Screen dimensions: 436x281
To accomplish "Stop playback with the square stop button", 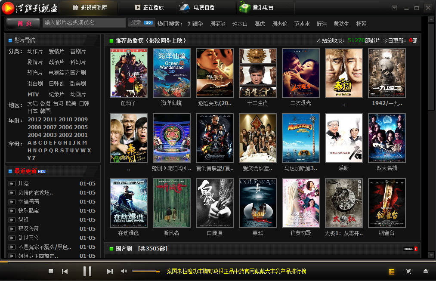I will tap(51, 271).
